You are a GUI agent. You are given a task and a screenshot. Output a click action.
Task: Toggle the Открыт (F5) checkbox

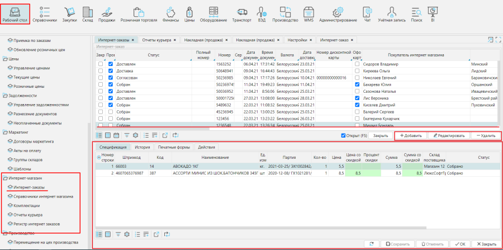[x=344, y=135]
